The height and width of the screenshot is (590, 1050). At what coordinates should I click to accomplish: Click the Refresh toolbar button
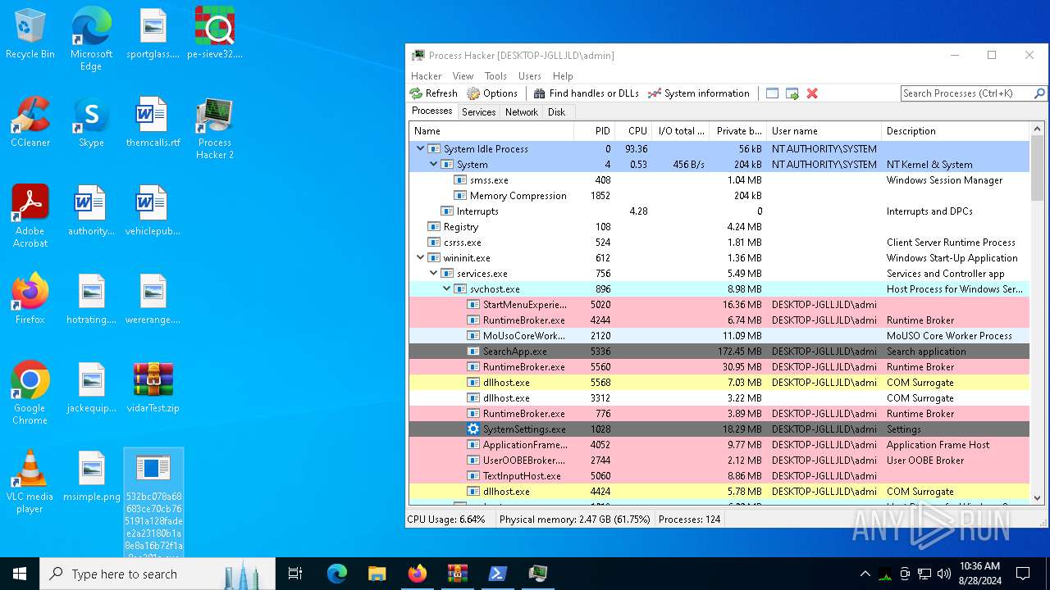433,93
